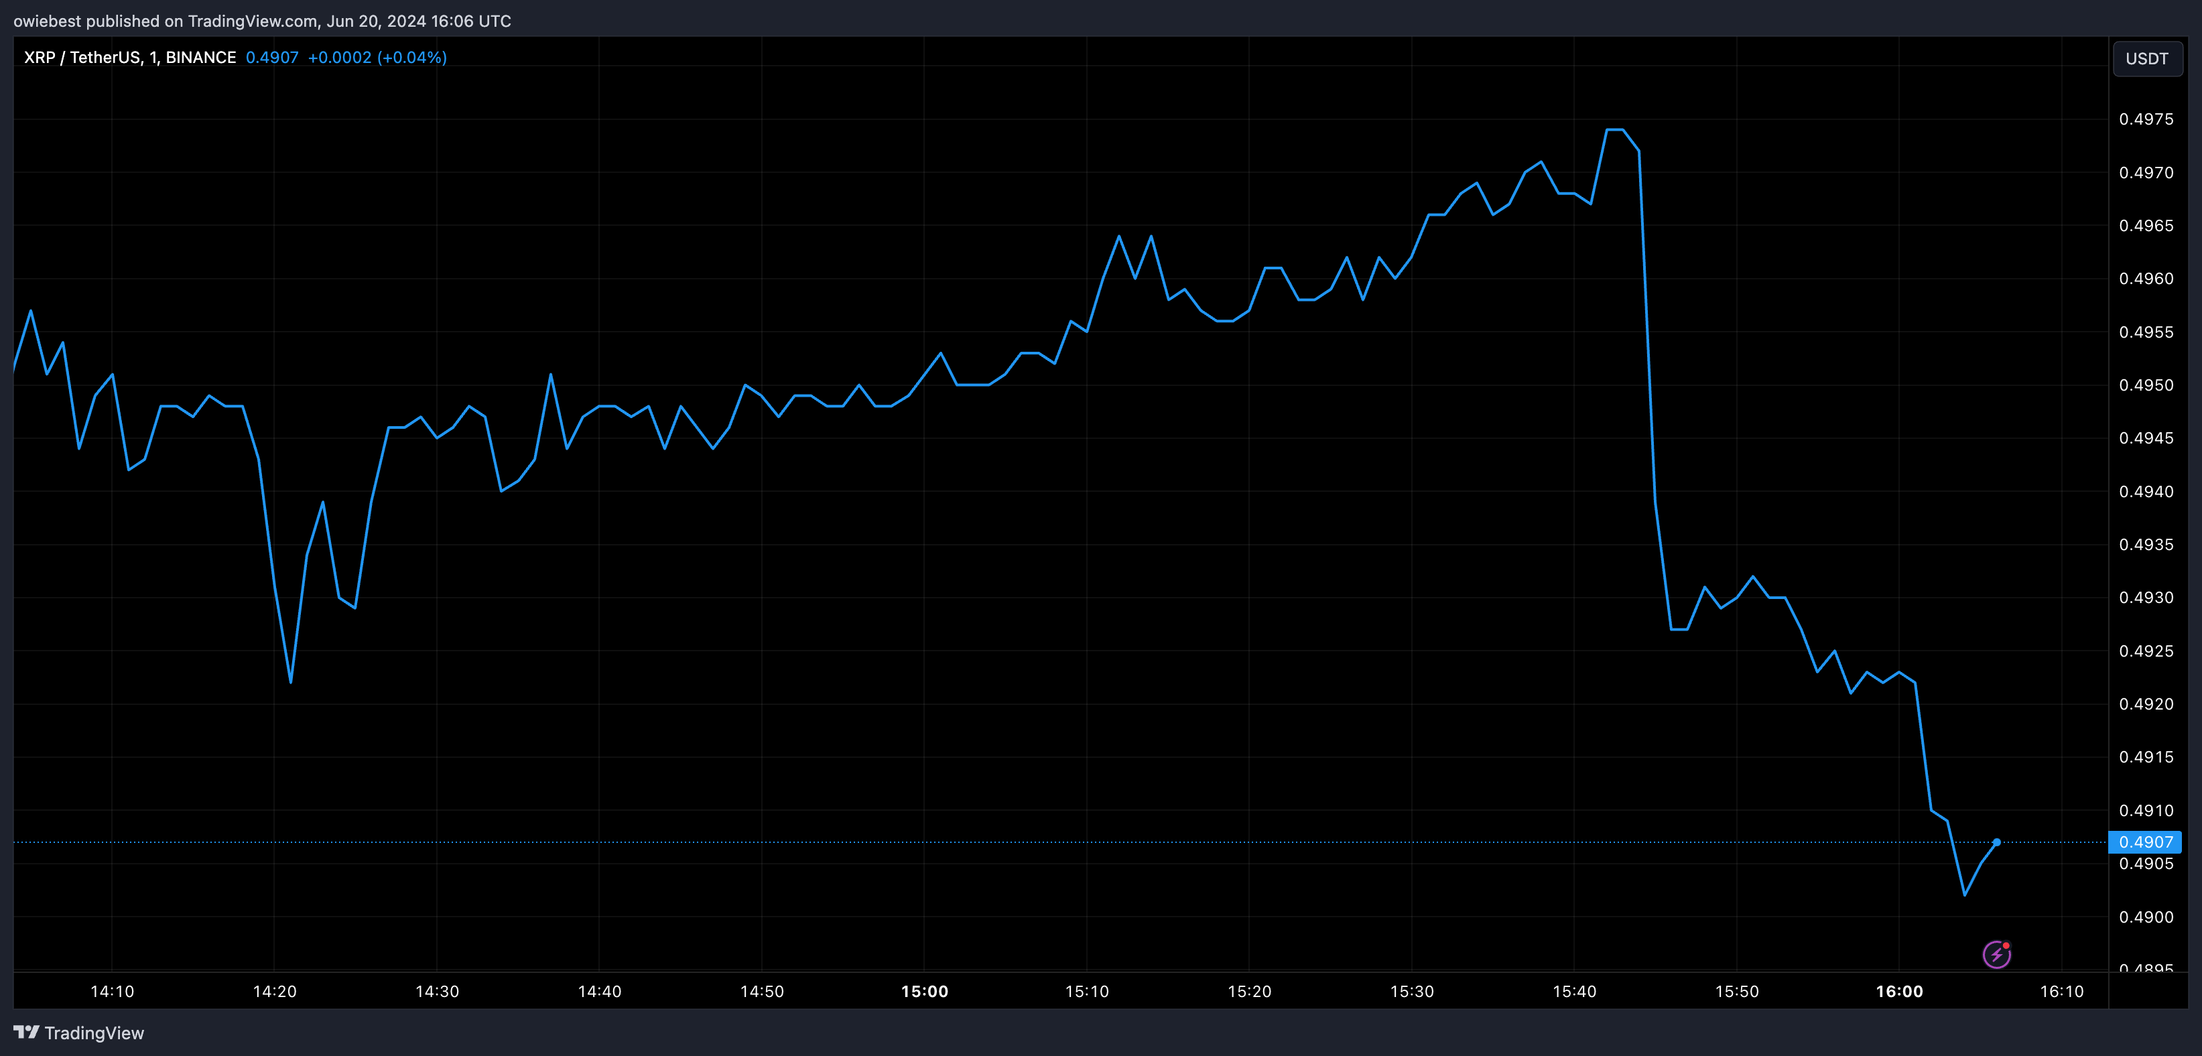Viewport: 2202px width, 1056px height.
Task: Click the 14:30 time axis label
Action: point(437,992)
